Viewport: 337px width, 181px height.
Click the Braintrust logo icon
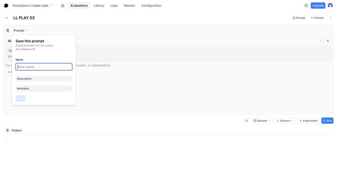click(x=6, y=6)
